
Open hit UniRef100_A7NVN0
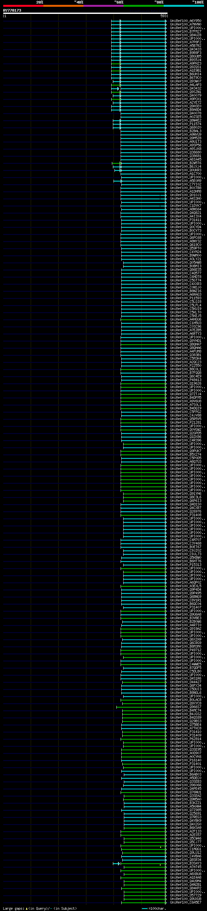[x=186, y=25]
